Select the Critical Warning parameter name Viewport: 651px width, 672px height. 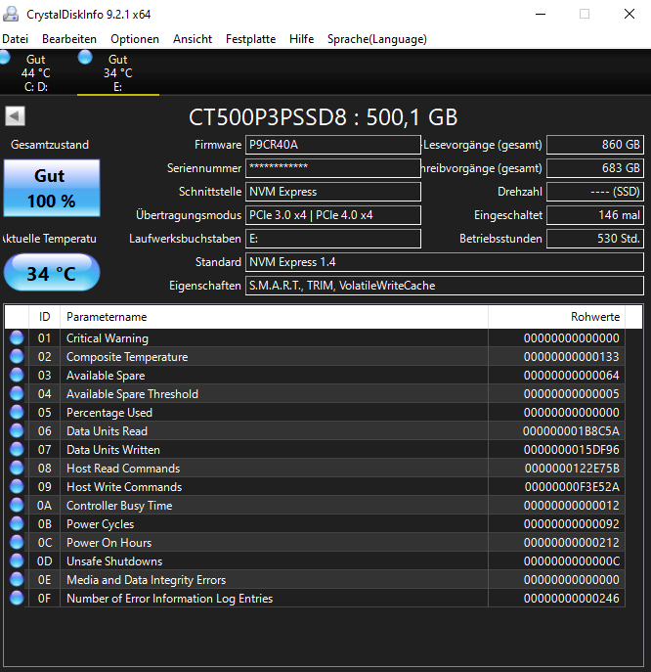(x=108, y=338)
